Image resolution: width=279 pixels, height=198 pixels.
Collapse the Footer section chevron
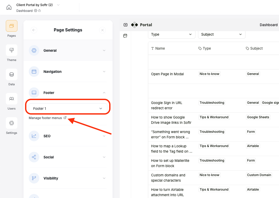point(104,93)
